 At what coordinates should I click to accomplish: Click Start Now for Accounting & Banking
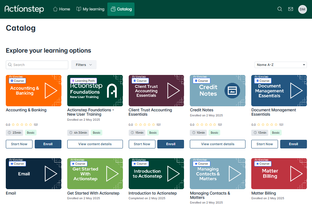pyautogui.click(x=19, y=144)
